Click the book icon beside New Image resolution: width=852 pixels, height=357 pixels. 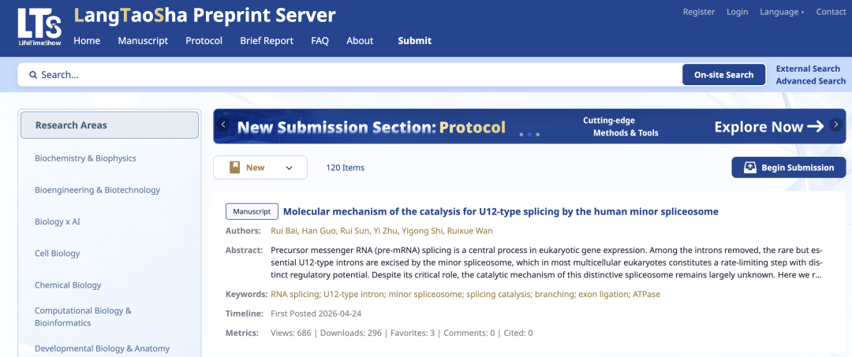pyautogui.click(x=235, y=168)
